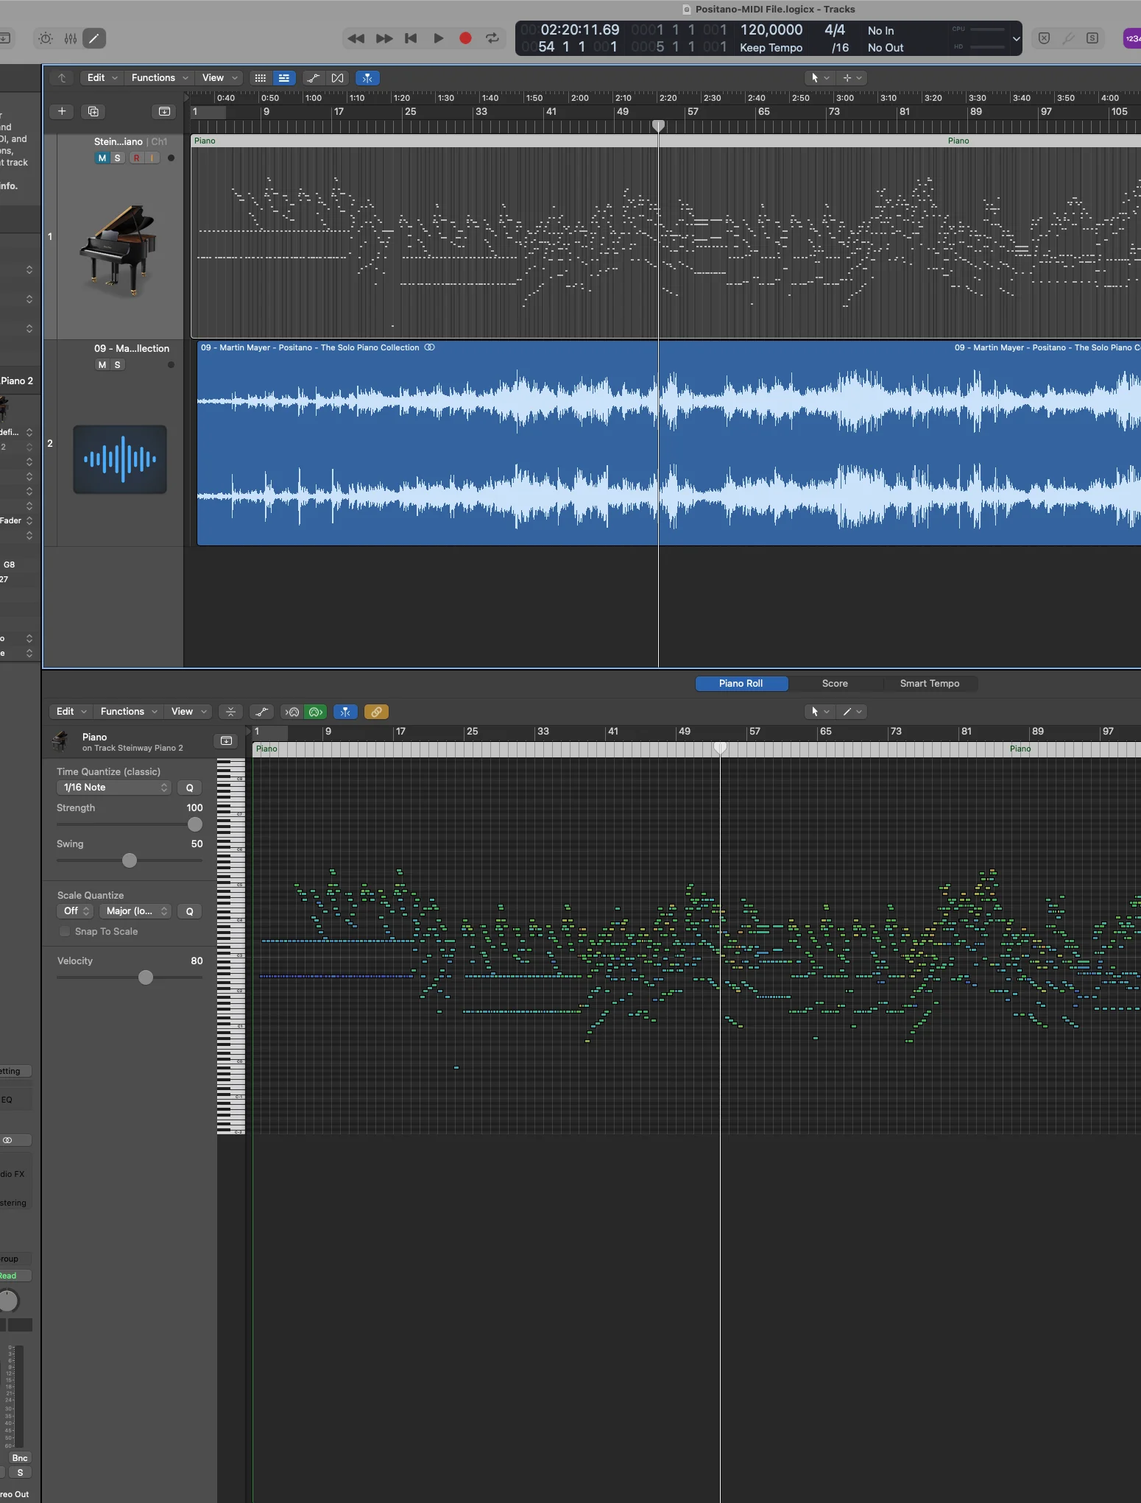Viewport: 1141px width, 1503px height.
Task: Open the Tracks area Edit menu
Action: pos(102,78)
